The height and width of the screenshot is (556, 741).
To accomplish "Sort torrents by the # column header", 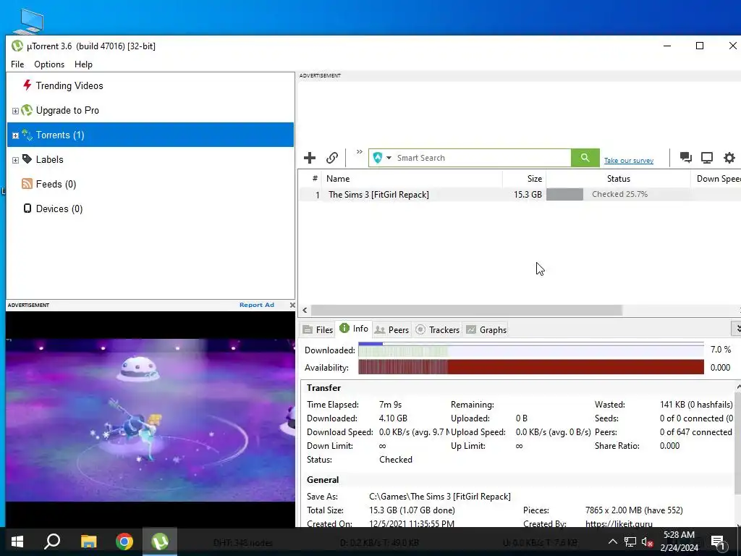I will [315, 179].
